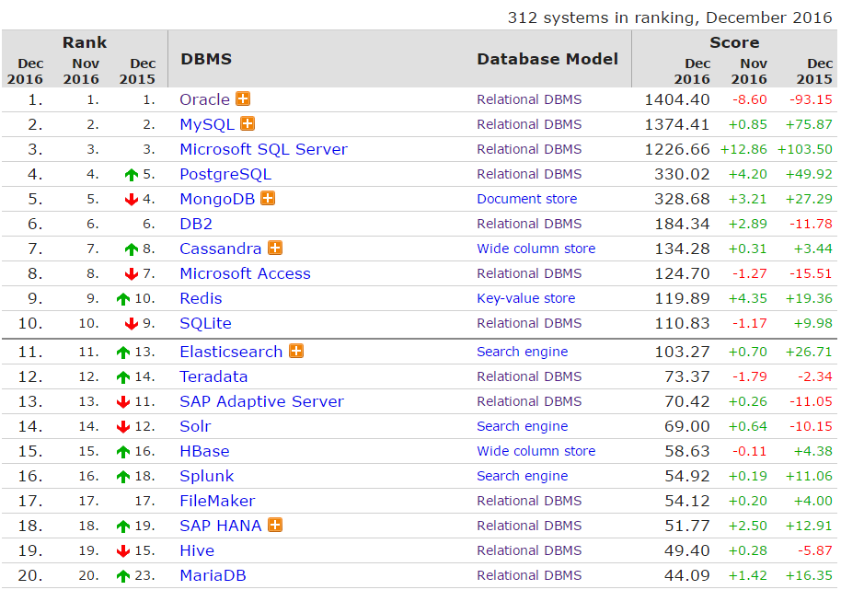Open Relational DBMS link in DB2 row
The height and width of the screenshot is (590, 841).
529,224
